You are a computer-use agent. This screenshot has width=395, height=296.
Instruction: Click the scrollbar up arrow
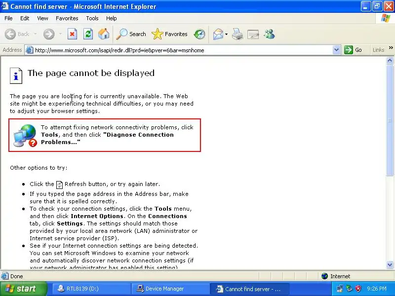(390, 60)
